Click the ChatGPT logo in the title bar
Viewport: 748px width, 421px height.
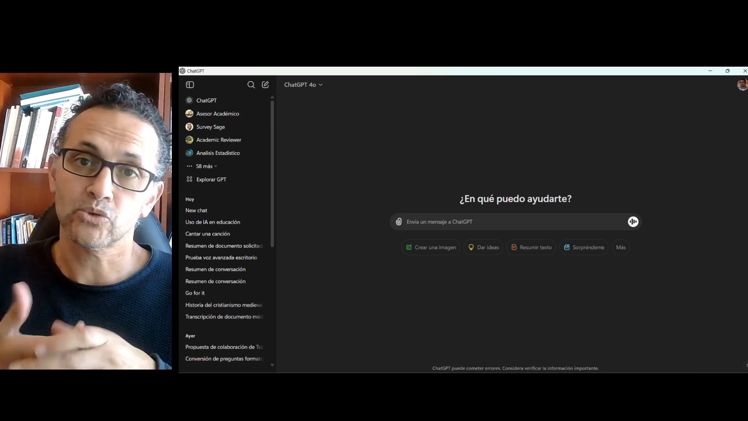tap(182, 71)
